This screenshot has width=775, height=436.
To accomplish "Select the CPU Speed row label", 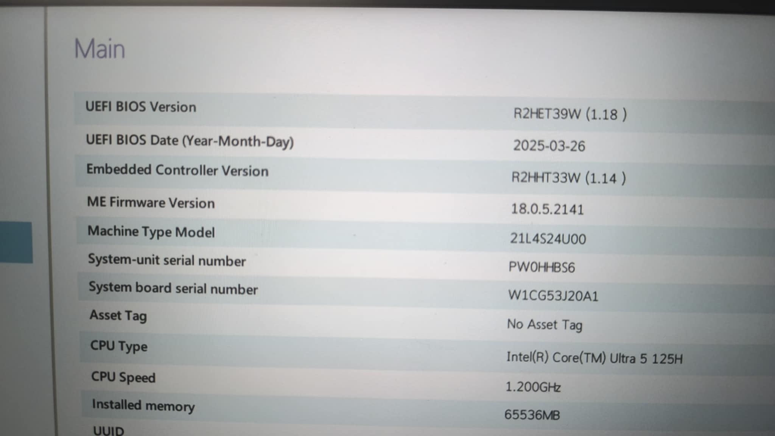I will pos(123,377).
